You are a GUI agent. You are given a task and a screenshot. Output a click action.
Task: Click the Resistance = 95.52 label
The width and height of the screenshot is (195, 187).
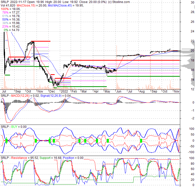[25, 158]
